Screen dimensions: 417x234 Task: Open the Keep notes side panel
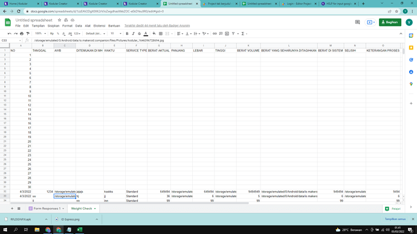[x=411, y=48]
